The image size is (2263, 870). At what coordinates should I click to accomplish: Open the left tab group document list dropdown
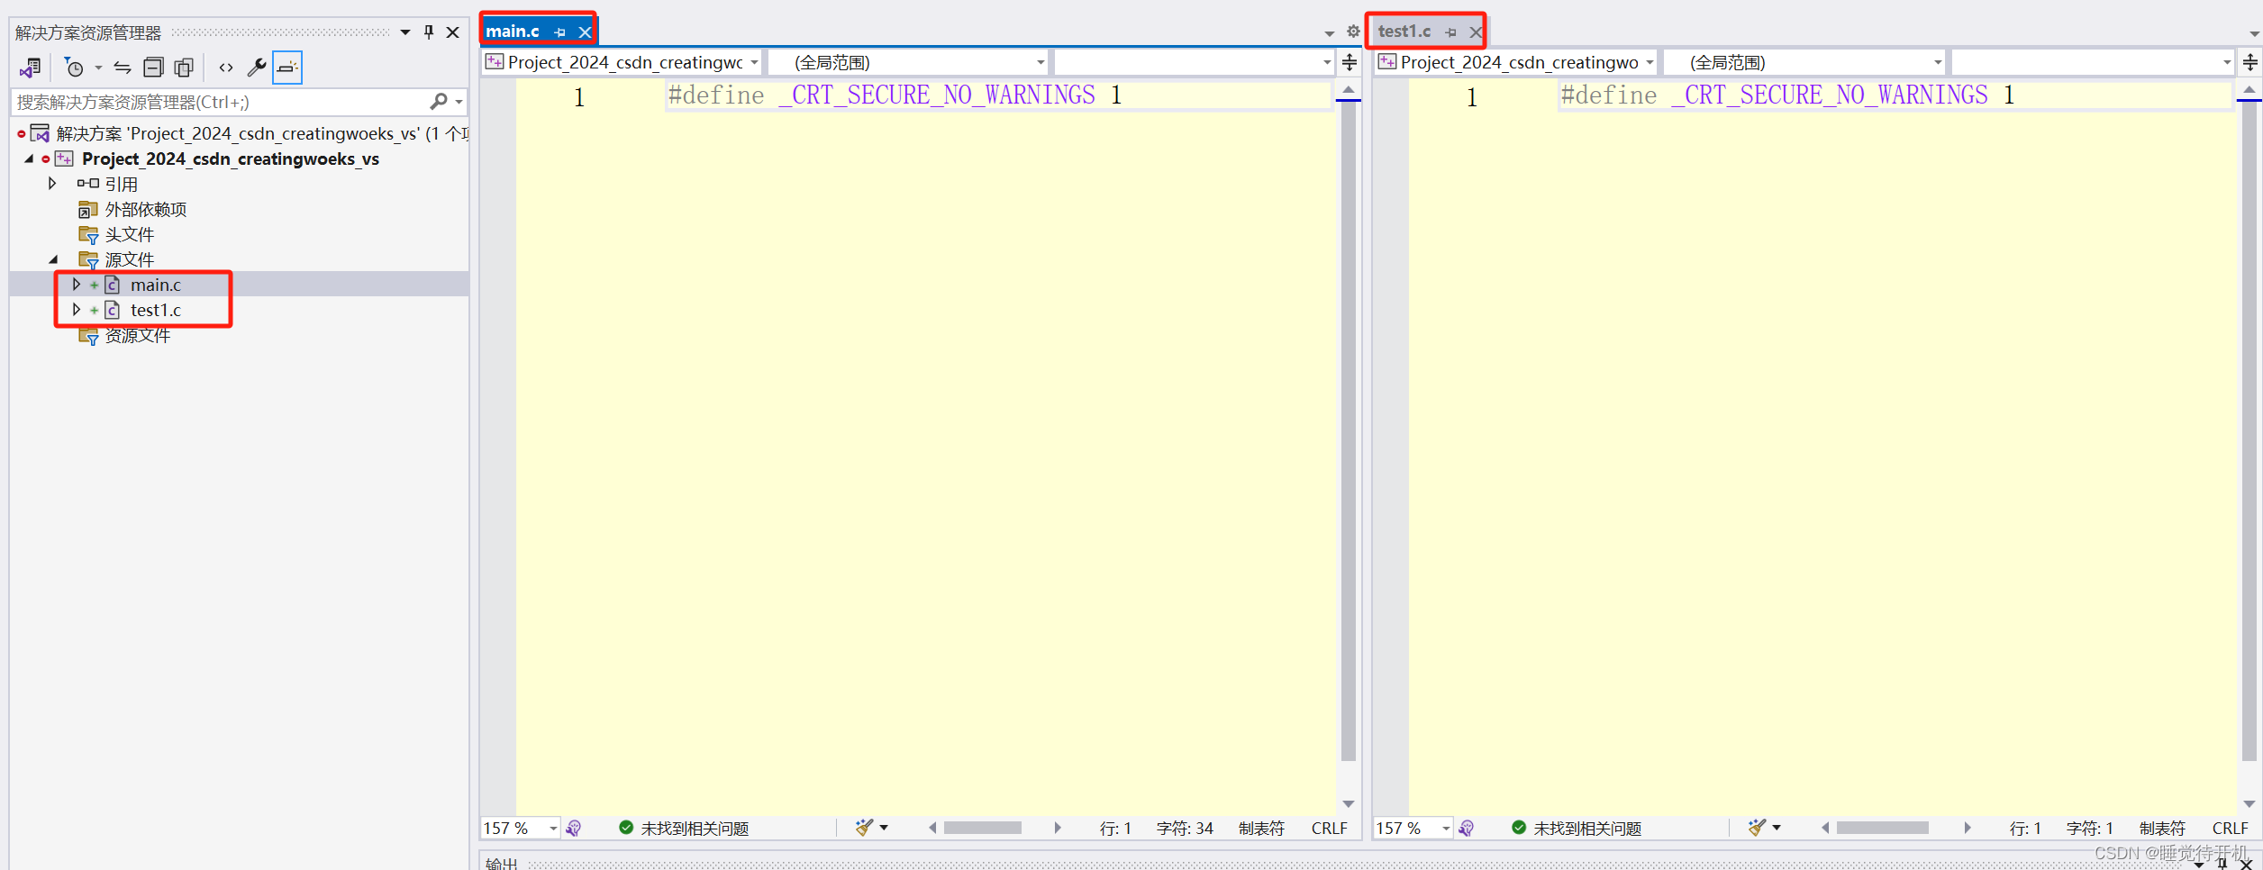pyautogui.click(x=1329, y=33)
